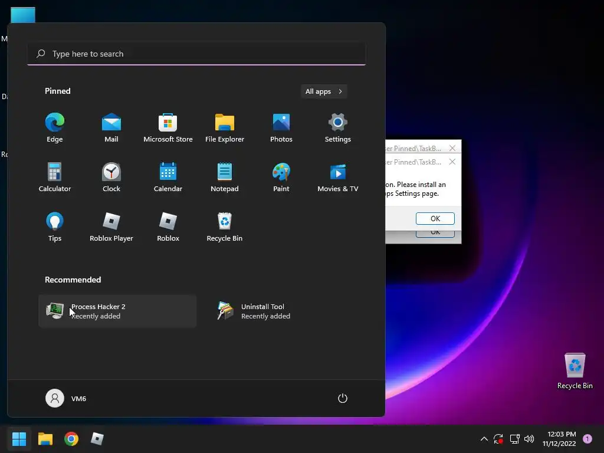The height and width of the screenshot is (453, 604).
Task: Launch Movies & TV
Action: 338,177
